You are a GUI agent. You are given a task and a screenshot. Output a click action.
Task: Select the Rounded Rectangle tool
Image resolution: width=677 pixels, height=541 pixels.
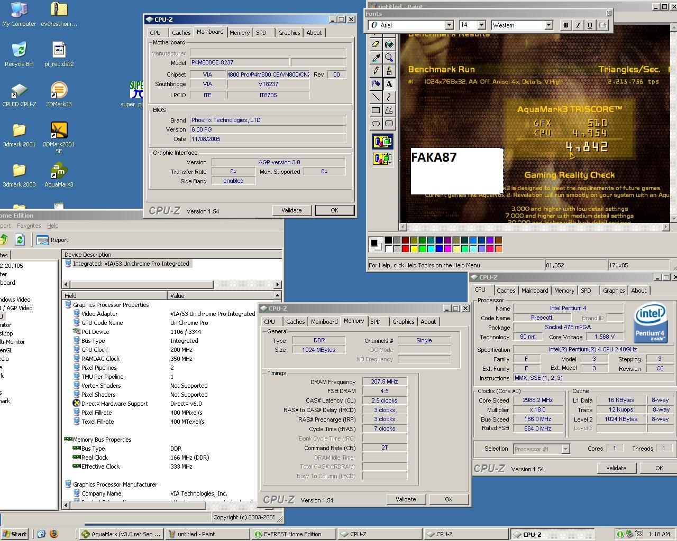(x=389, y=124)
